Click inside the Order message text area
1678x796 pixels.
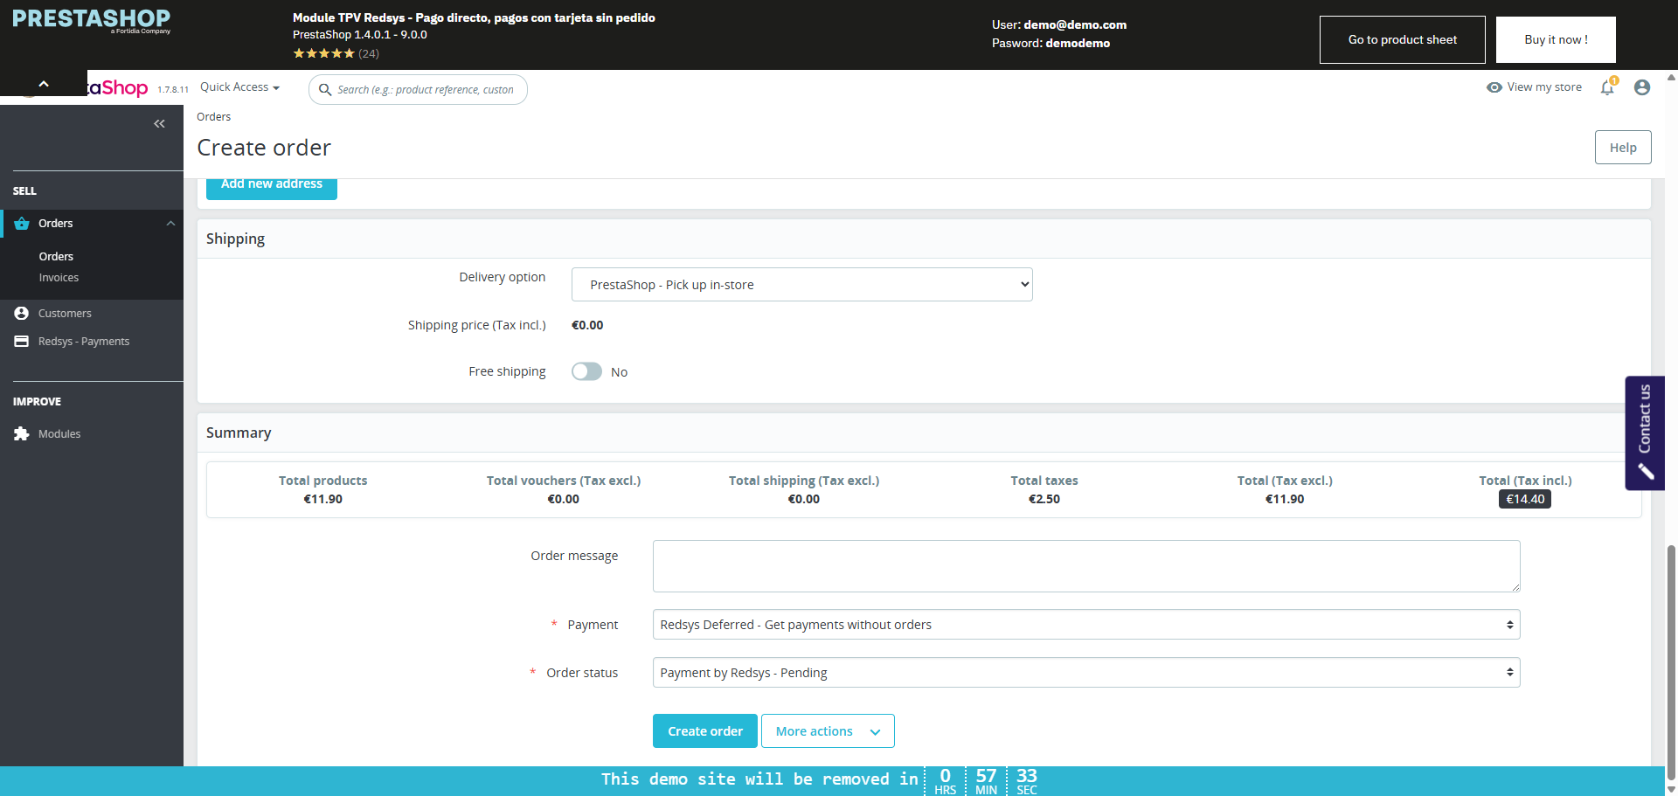point(1085,566)
